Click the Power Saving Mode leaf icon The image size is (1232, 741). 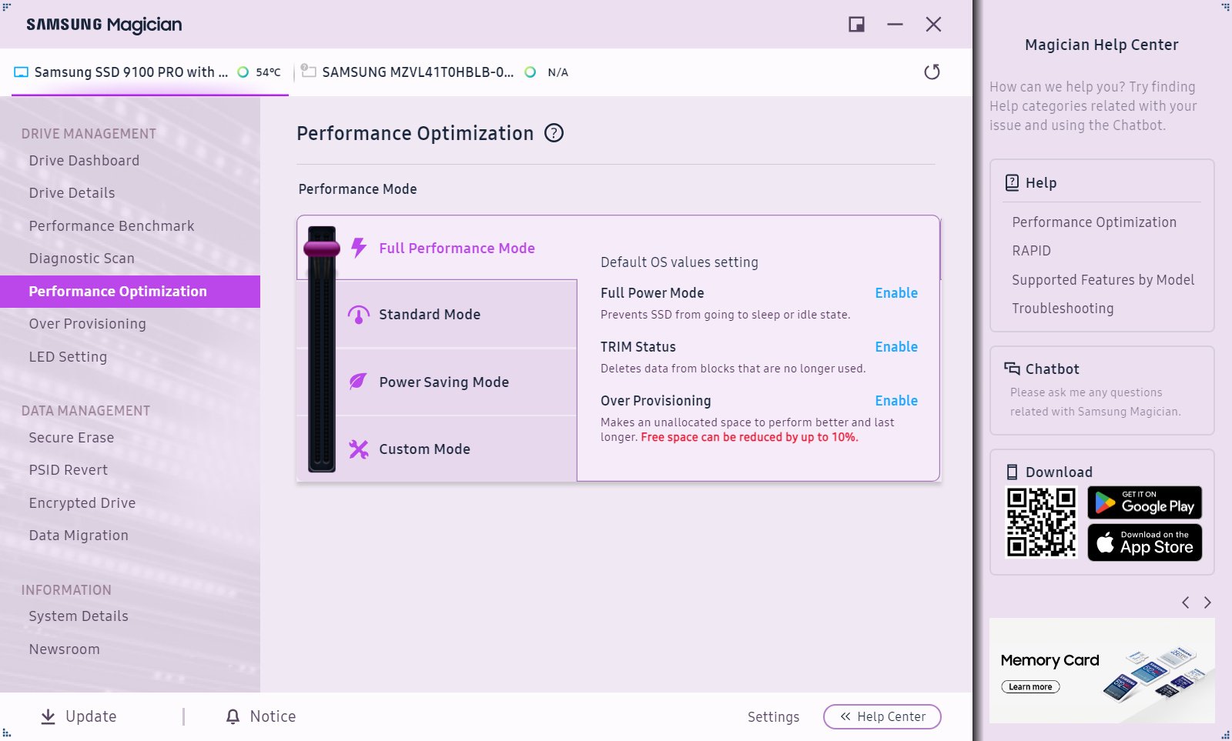[359, 382]
